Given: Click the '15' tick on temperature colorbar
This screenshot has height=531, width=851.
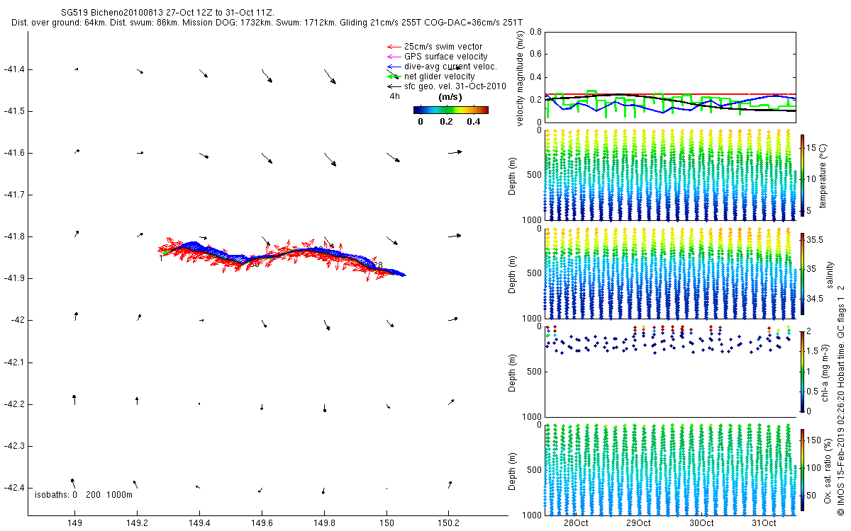Looking at the screenshot, I should tap(812, 147).
